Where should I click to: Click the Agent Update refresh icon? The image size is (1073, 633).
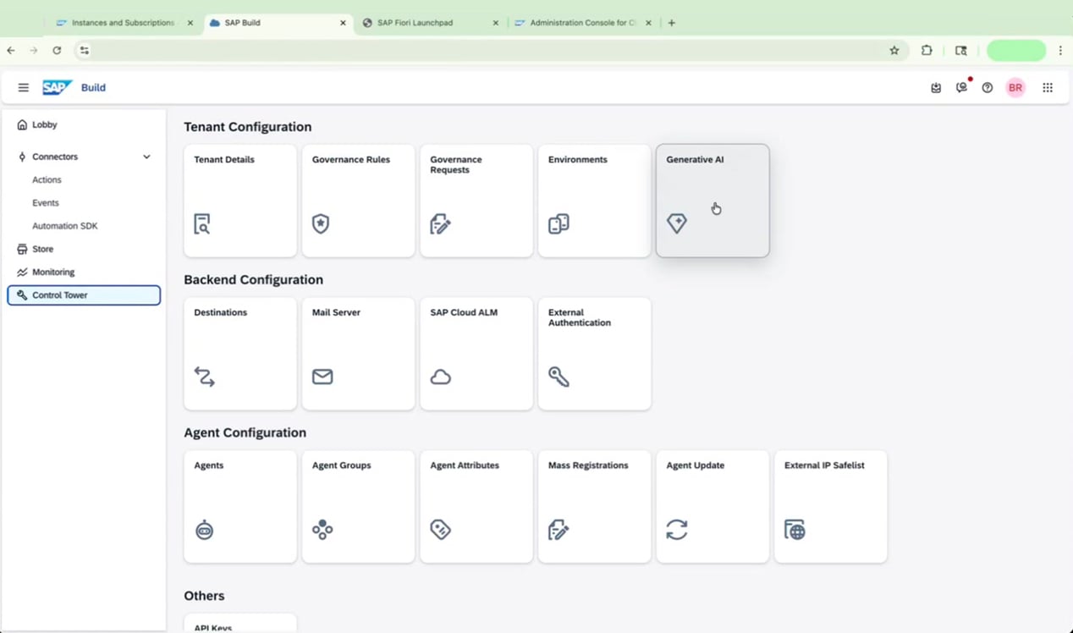(677, 530)
